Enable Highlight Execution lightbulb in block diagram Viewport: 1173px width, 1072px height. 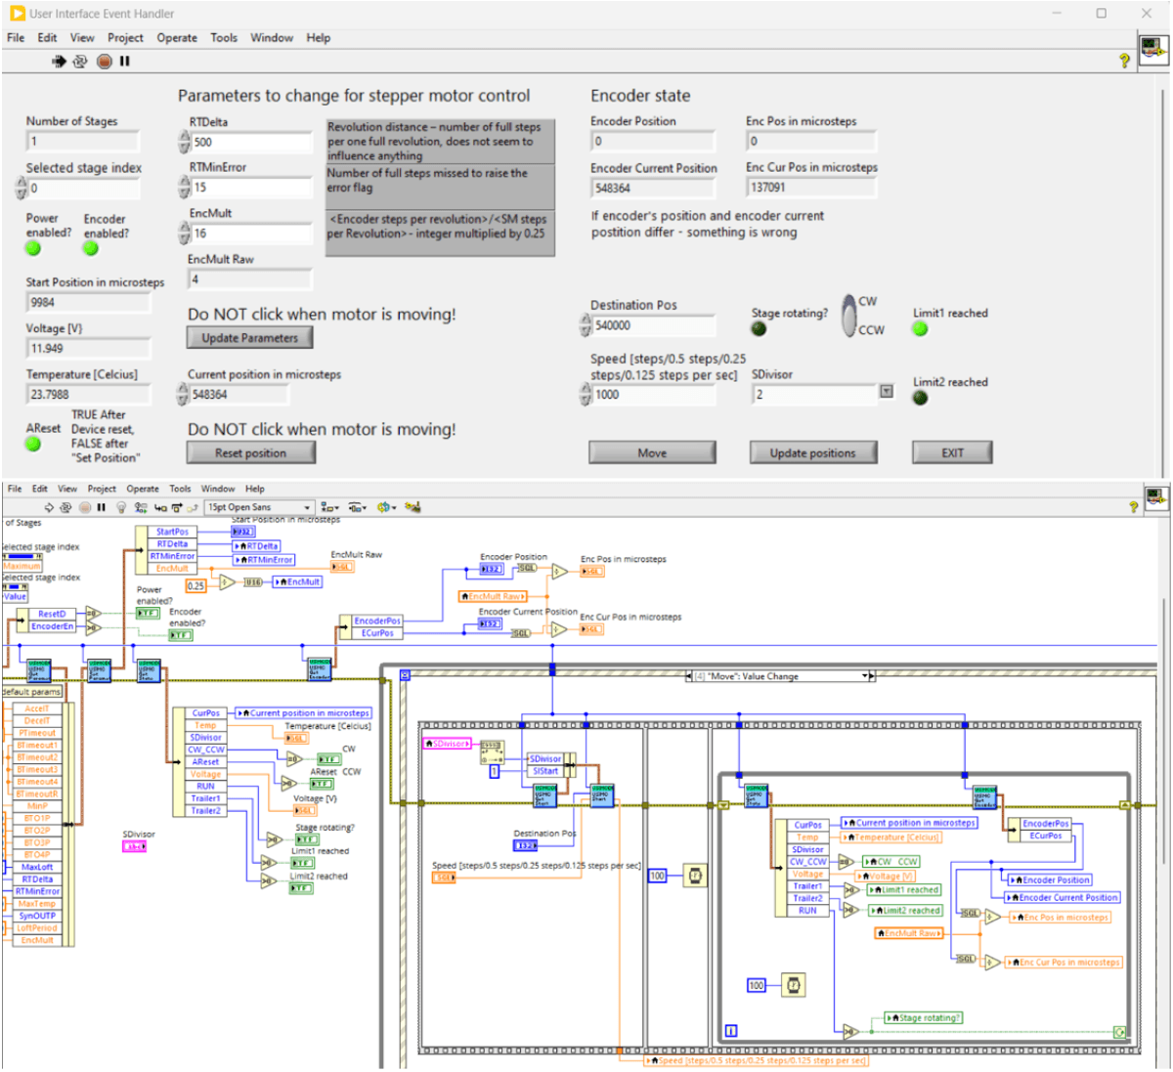point(121,507)
